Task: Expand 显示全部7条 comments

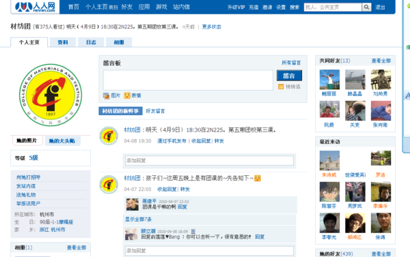Action: coord(138,220)
